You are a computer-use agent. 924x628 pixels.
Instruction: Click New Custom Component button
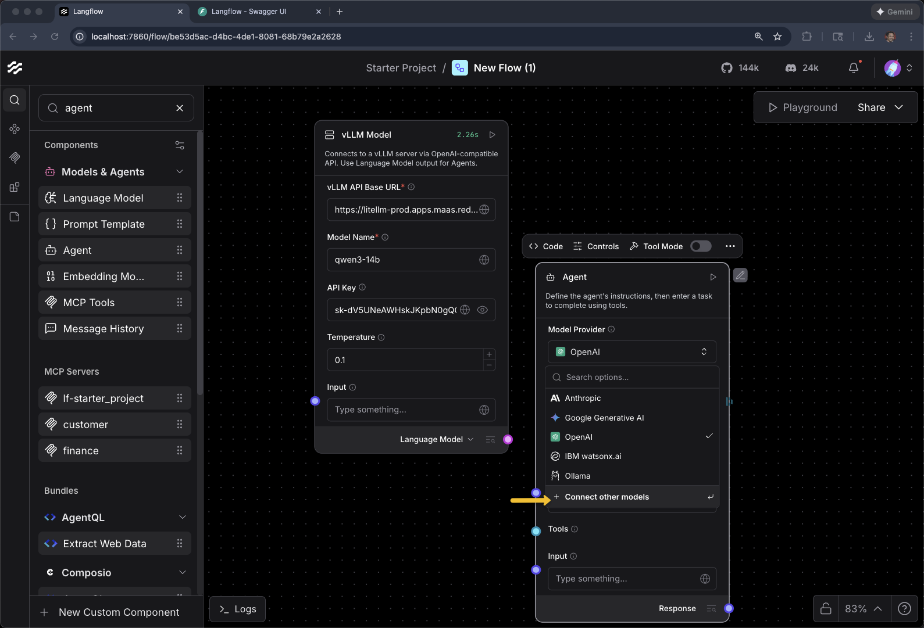tap(110, 612)
